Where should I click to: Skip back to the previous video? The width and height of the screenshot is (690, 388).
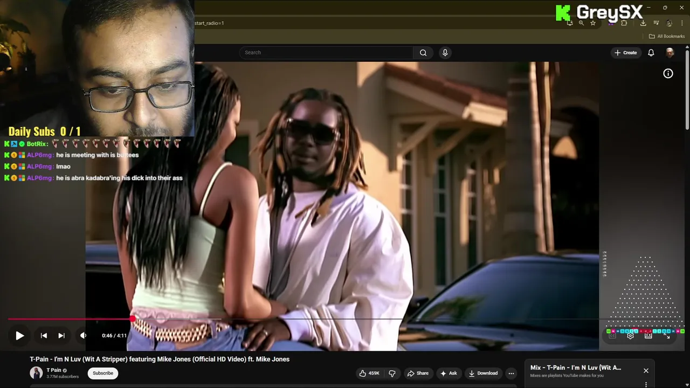click(x=44, y=335)
